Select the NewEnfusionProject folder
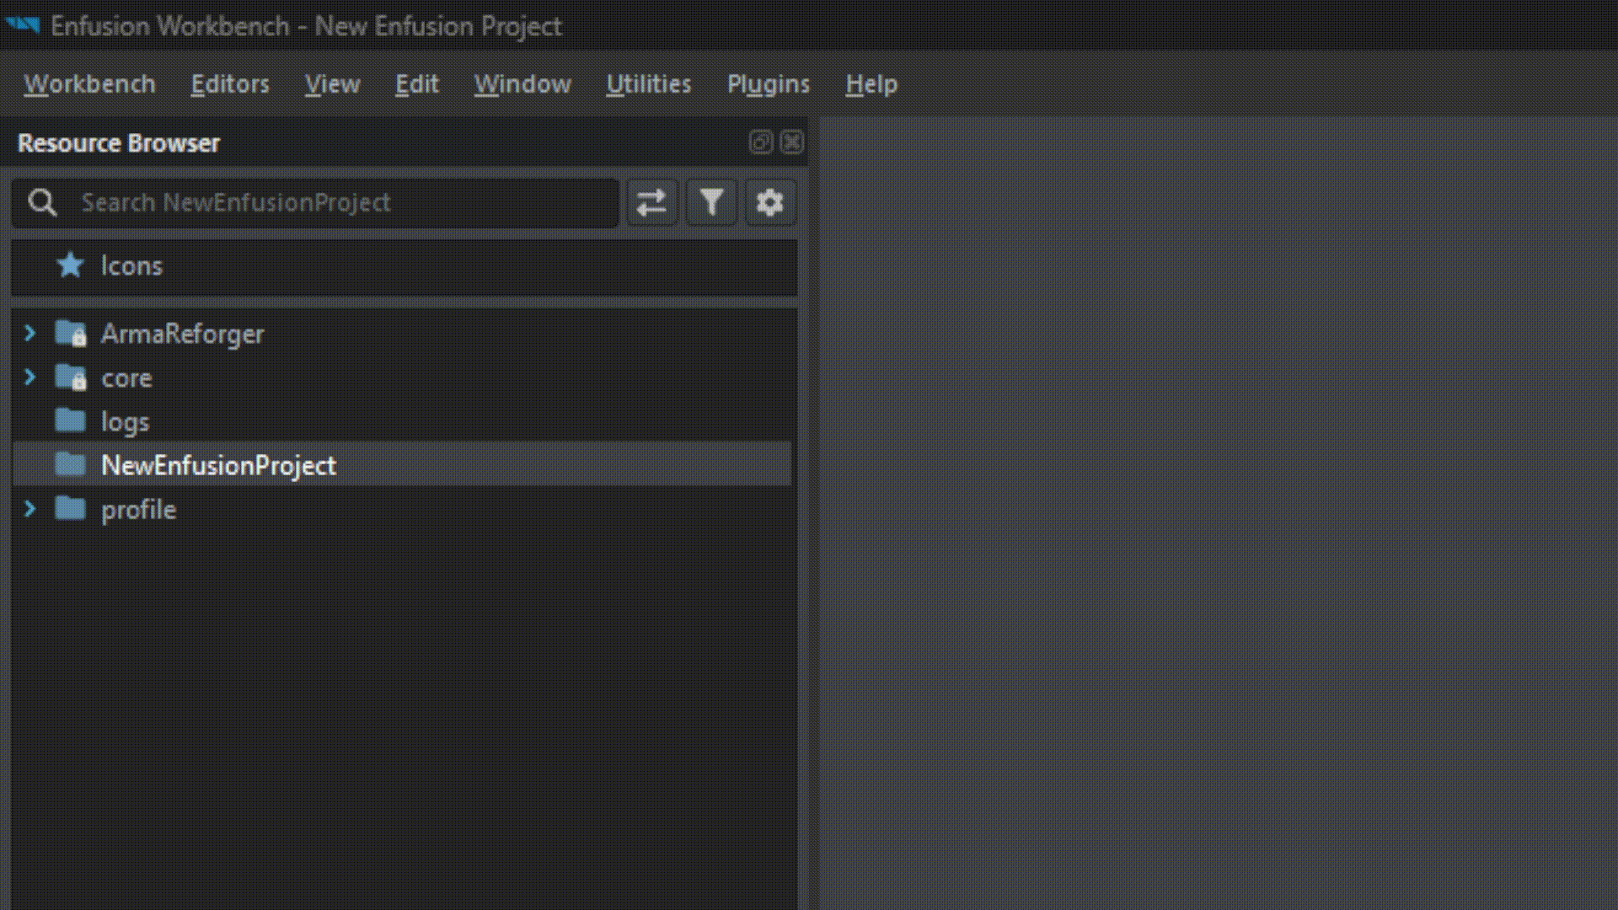Image resolution: width=1618 pixels, height=910 pixels. pyautogui.click(x=403, y=465)
